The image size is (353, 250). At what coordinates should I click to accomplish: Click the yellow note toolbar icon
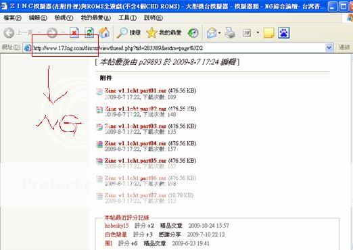pos(268,33)
